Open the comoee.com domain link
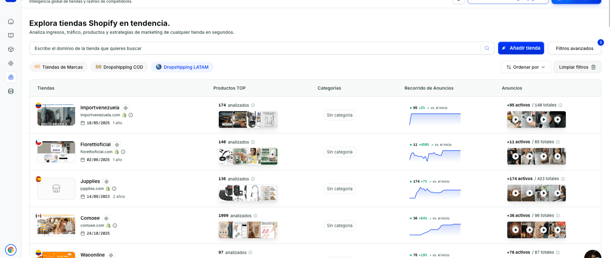 click(92, 226)
